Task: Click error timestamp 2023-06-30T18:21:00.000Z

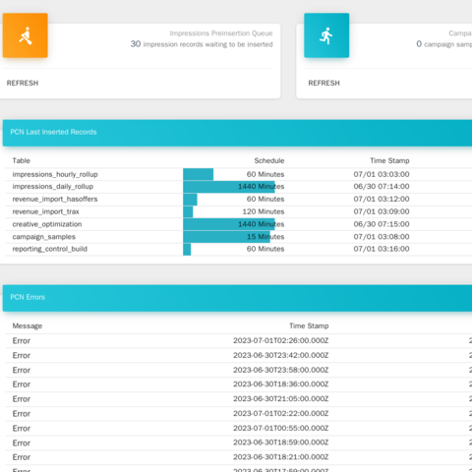Action: pyautogui.click(x=281, y=457)
